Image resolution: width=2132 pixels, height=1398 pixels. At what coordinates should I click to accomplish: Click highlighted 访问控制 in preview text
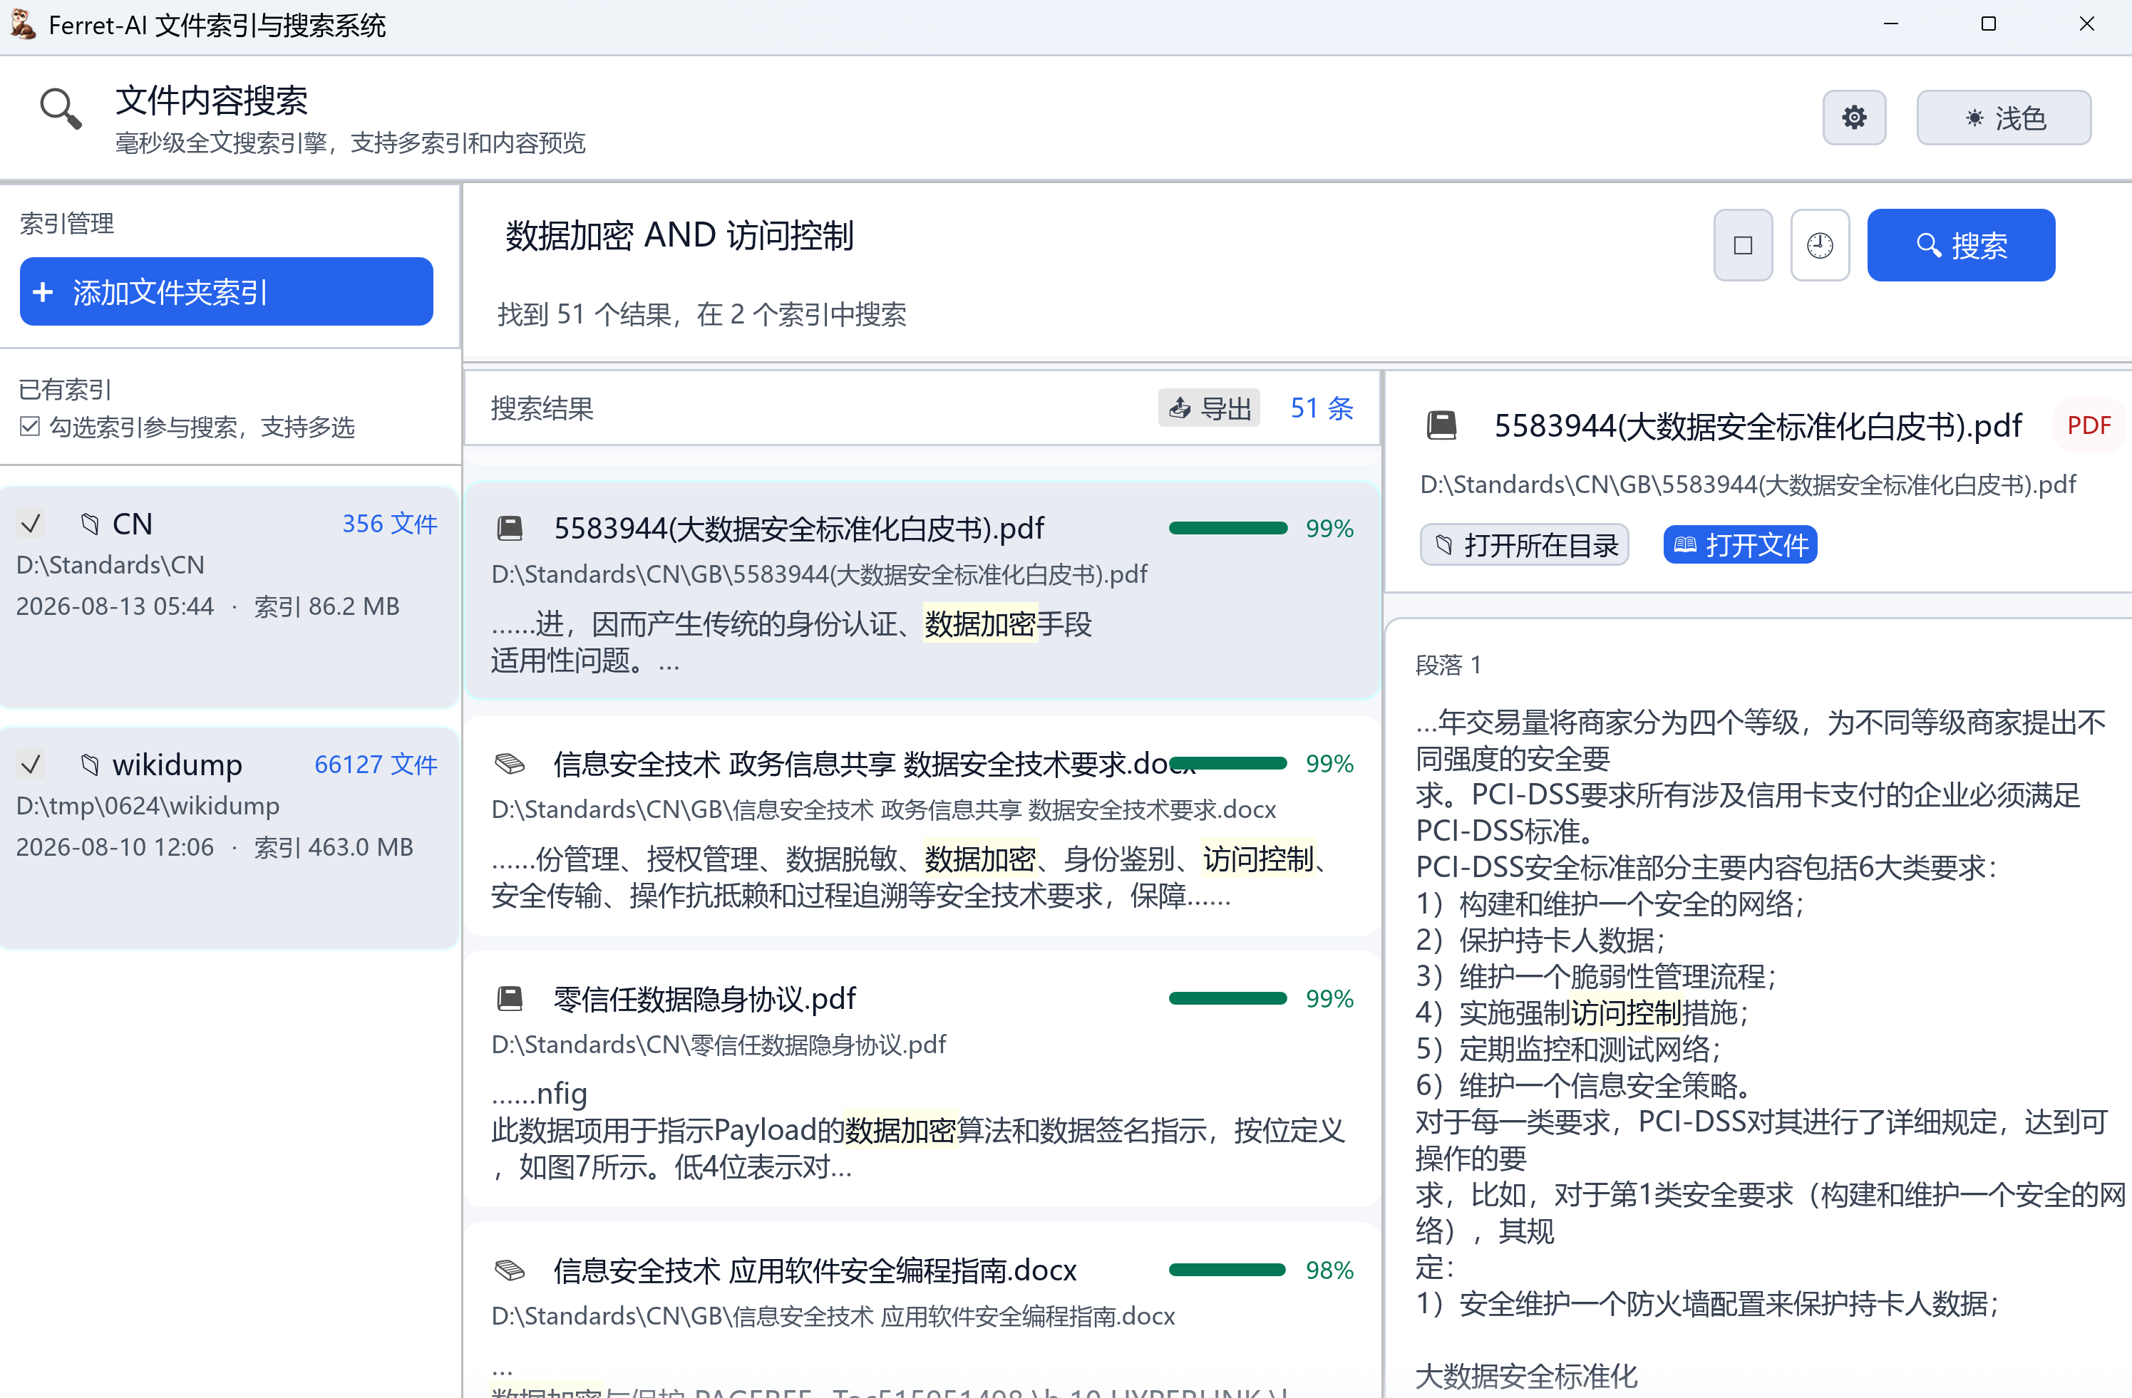1627,1013
